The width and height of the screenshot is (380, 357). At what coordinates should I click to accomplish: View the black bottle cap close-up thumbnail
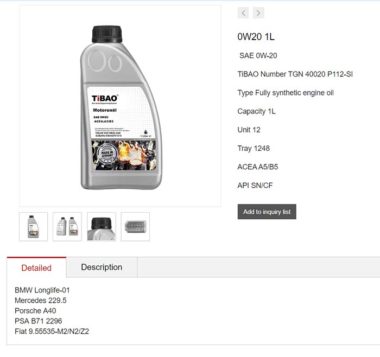101,226
